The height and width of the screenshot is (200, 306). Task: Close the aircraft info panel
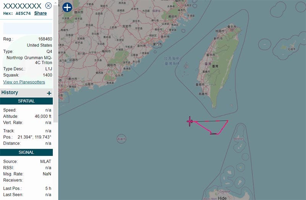[49, 6]
